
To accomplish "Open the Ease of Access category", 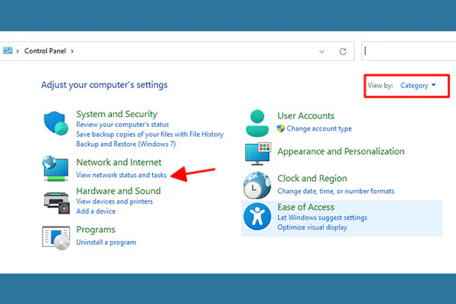I will pyautogui.click(x=306, y=207).
